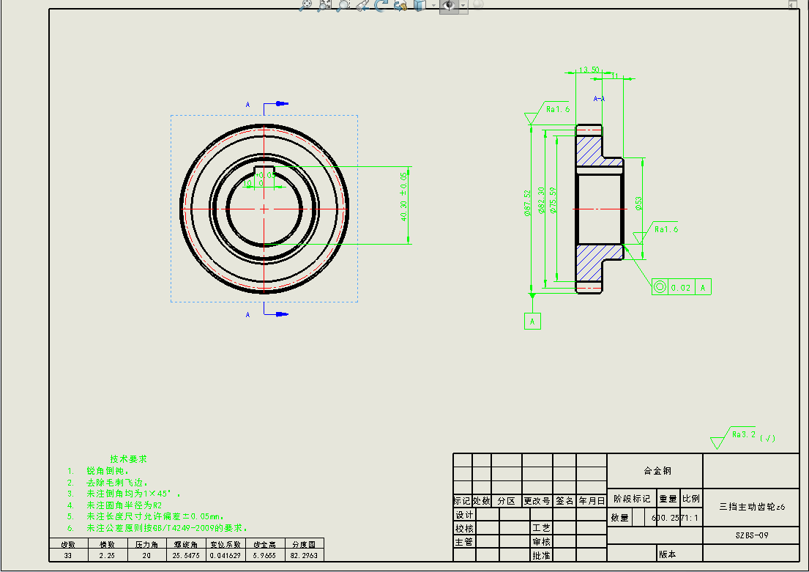
Task: Expand the collapsed panel arrow at top right
Action: (792, 4)
